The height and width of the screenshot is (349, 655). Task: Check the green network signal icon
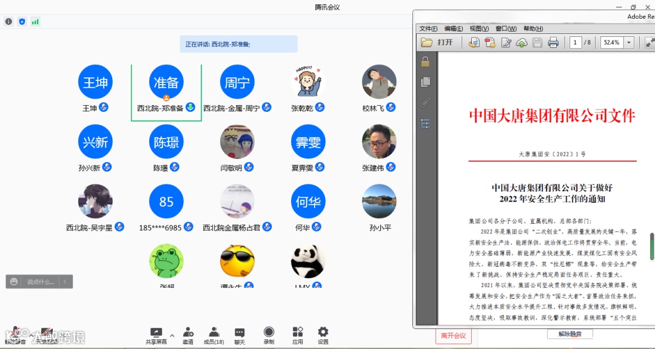pos(36,22)
